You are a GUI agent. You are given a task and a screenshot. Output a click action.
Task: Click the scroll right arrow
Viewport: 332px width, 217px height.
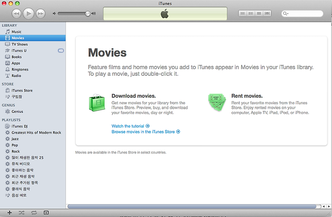(329, 206)
